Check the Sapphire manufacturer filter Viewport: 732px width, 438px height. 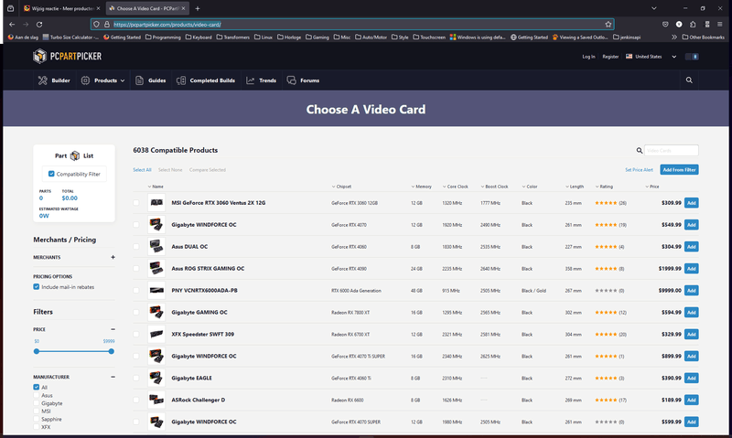tap(36, 419)
